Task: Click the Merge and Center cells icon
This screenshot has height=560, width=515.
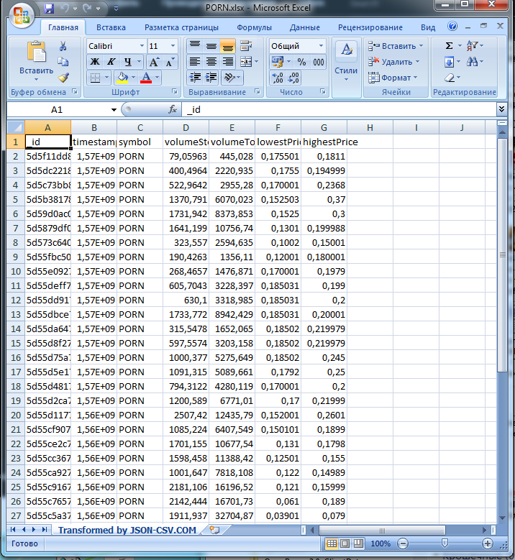Action: (x=245, y=62)
